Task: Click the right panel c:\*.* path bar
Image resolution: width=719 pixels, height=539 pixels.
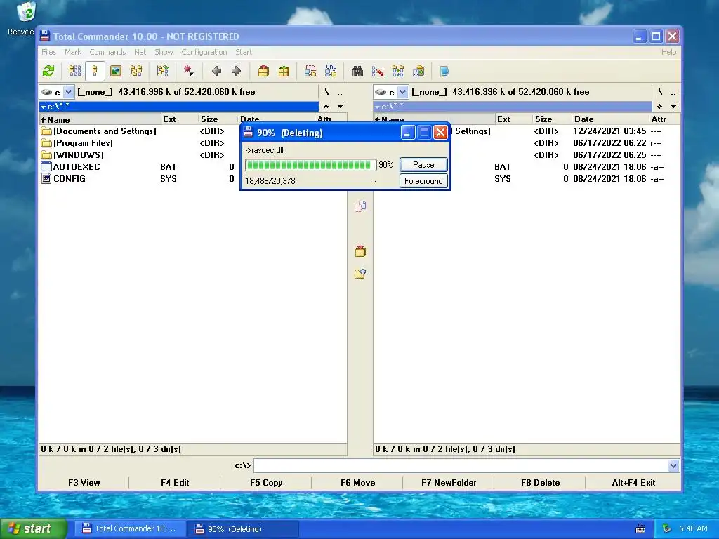Action: pos(513,107)
